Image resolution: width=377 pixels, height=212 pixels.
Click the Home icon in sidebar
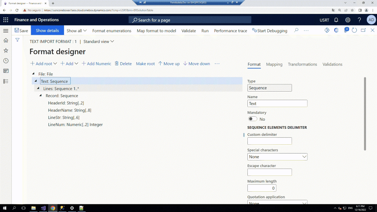click(x=6, y=40)
